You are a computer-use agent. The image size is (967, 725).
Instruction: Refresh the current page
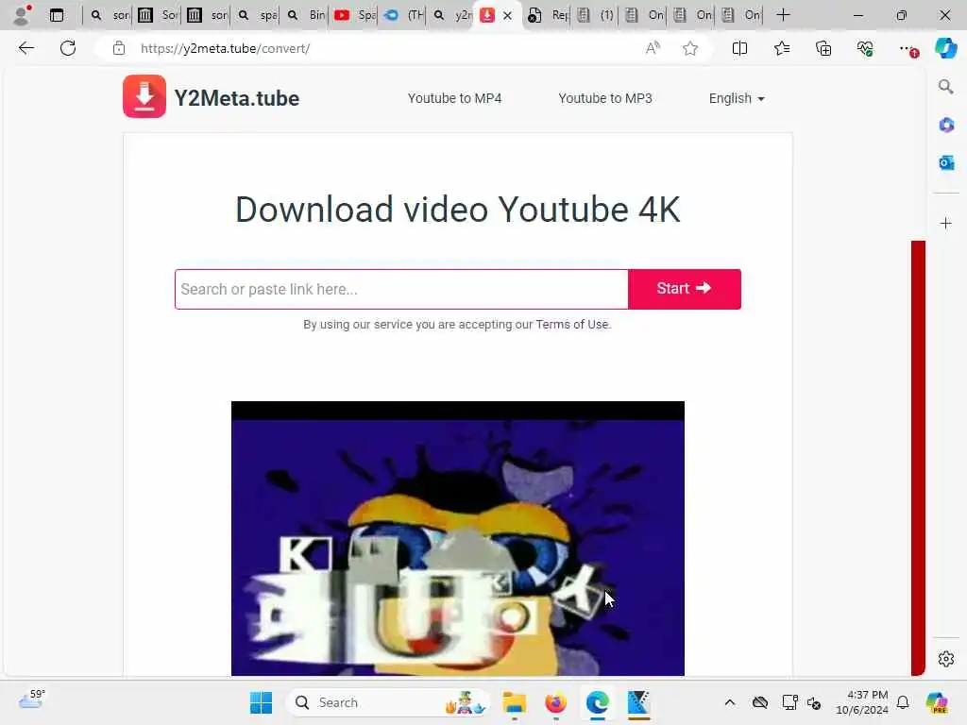[x=68, y=48]
